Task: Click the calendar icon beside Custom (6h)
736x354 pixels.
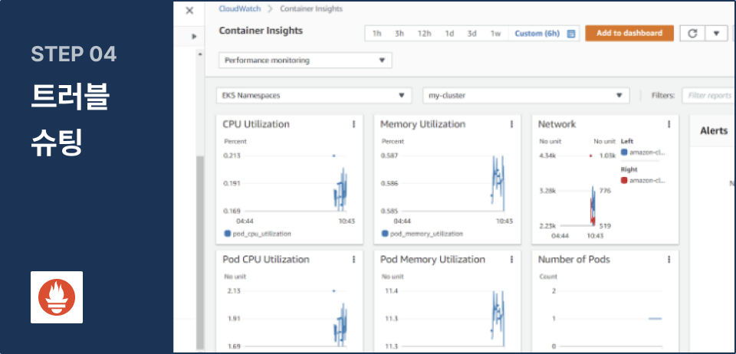Action: pyautogui.click(x=570, y=34)
